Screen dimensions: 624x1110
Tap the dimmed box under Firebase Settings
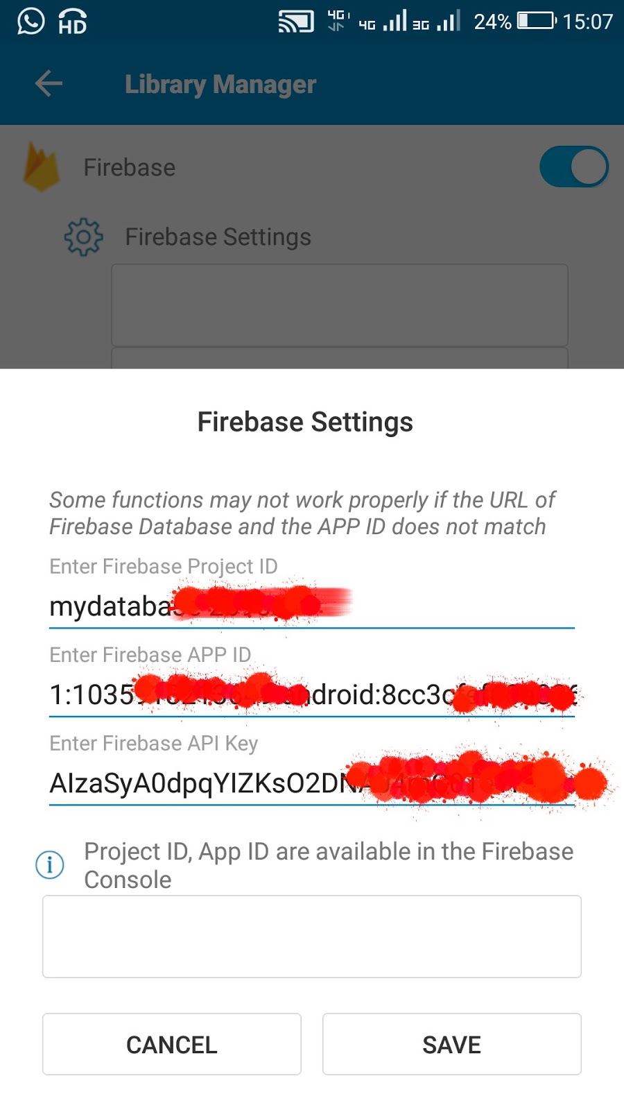pos(340,305)
